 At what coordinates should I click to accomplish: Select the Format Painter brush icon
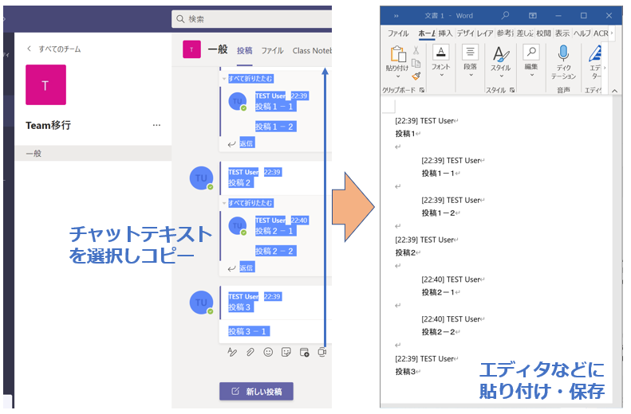tap(416, 76)
